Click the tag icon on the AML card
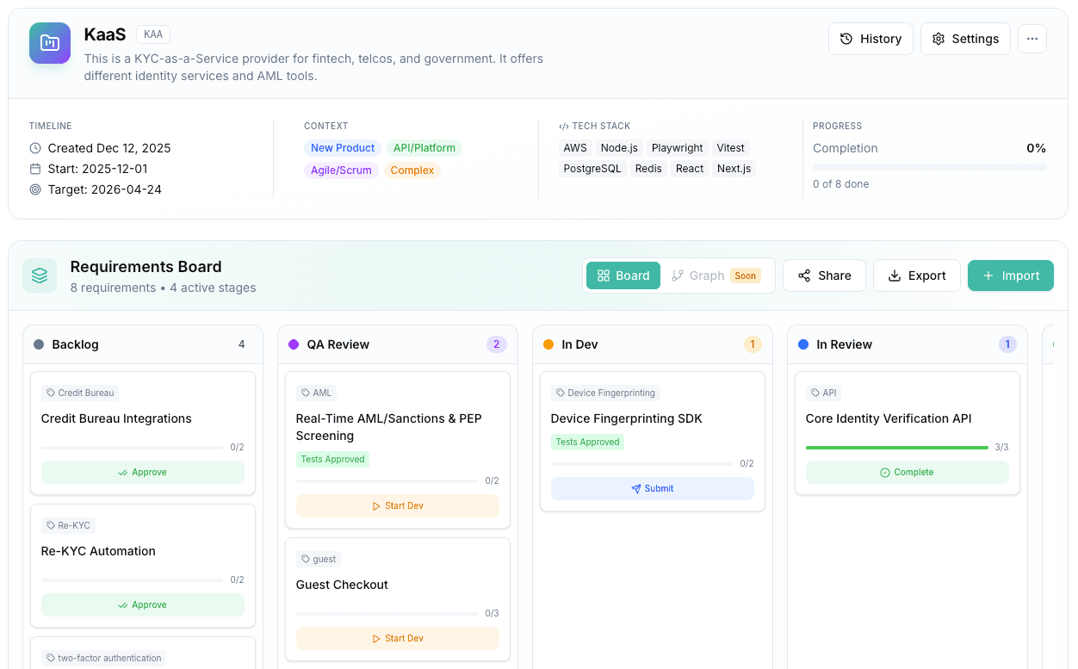Screen dimensions: 1078x669 point(305,393)
